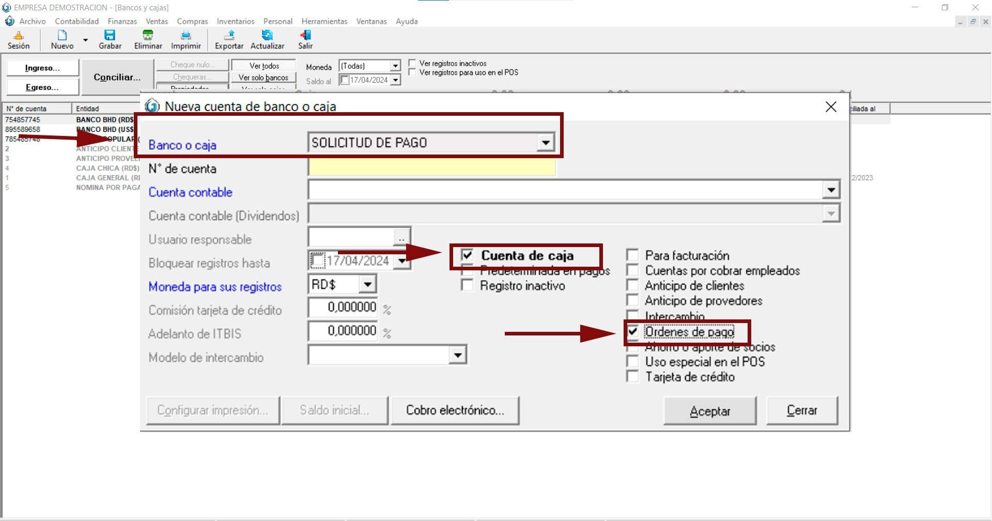The width and height of the screenshot is (992, 521).
Task: Click the Eliminar toolbar icon
Action: pos(148,35)
